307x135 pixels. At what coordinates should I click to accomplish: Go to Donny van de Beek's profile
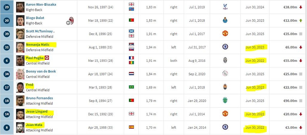(x=41, y=71)
